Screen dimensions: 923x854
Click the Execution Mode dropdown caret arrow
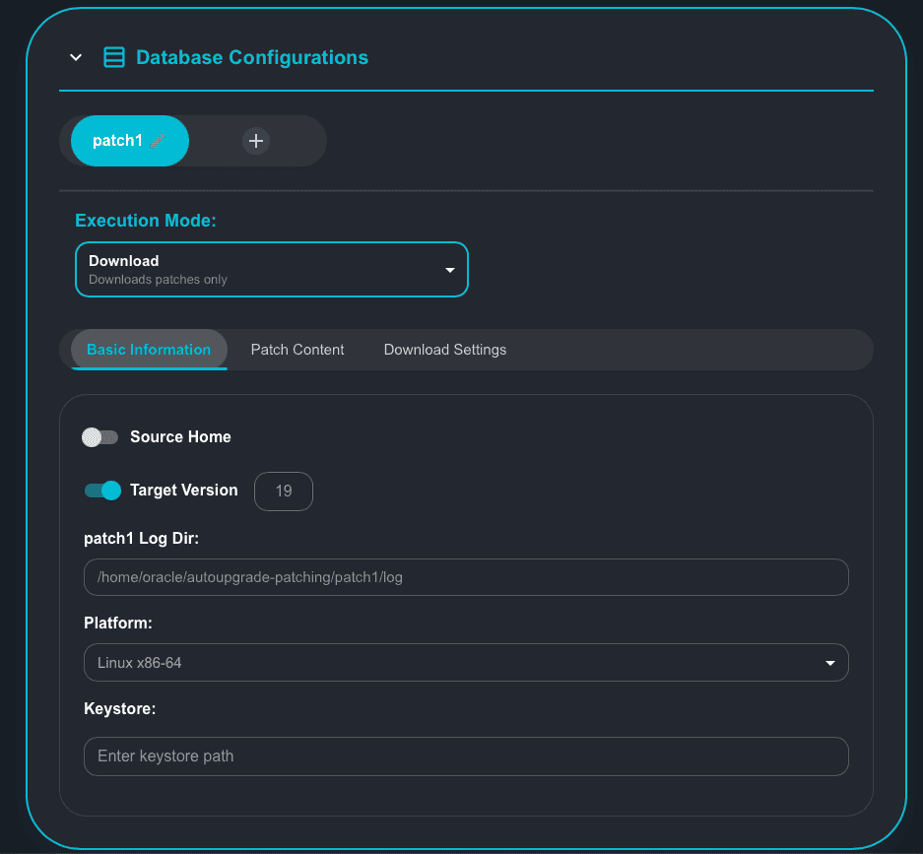pyautogui.click(x=450, y=270)
